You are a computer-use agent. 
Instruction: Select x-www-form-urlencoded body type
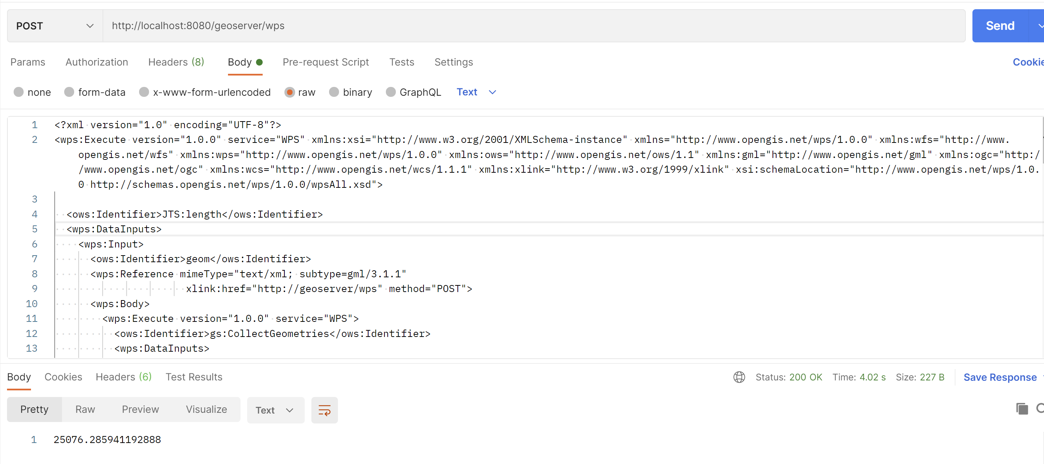click(144, 92)
